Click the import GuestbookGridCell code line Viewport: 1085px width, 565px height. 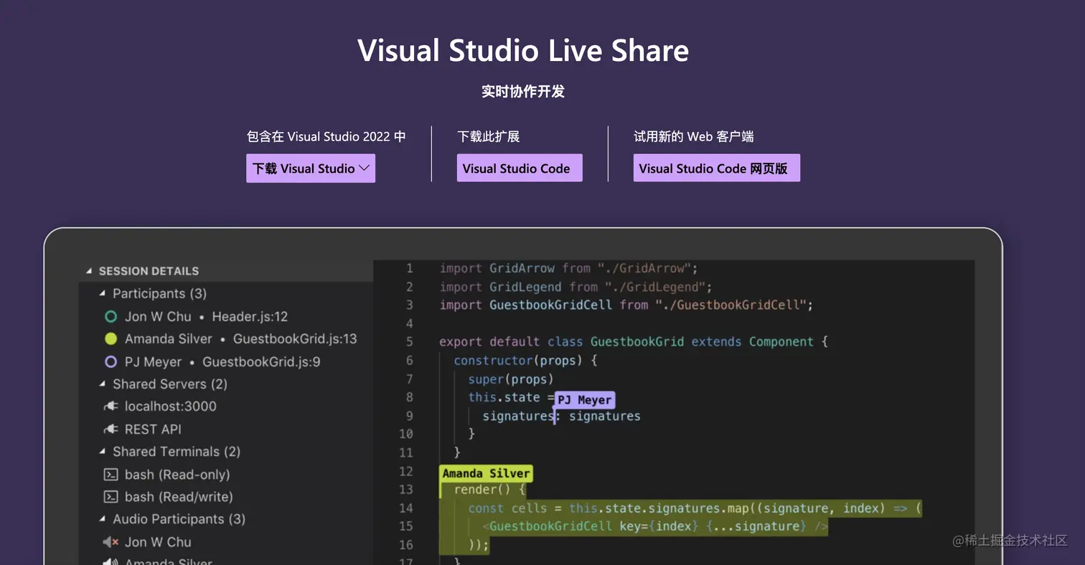tap(626, 305)
